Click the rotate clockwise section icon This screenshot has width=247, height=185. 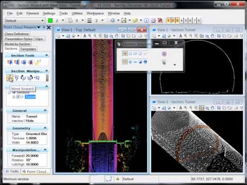coord(30,78)
